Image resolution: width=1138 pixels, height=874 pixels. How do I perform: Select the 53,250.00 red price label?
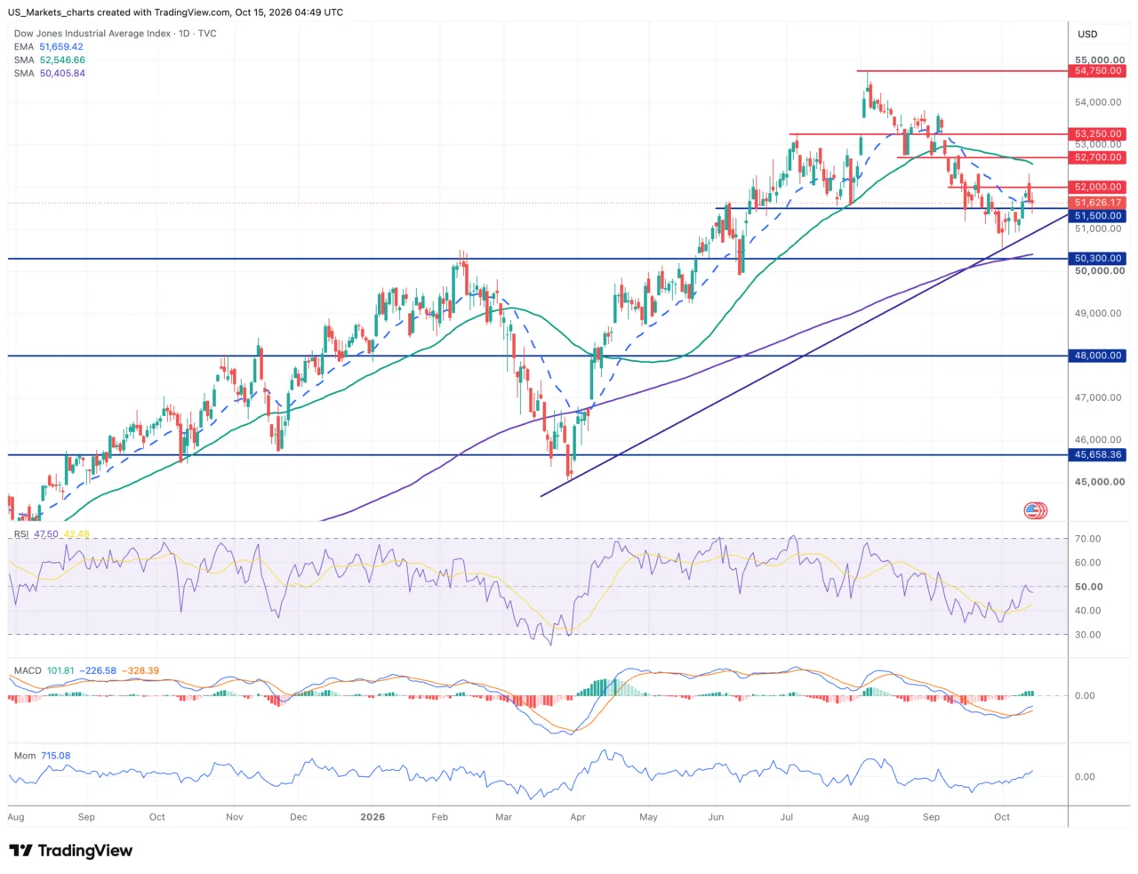pos(1098,133)
